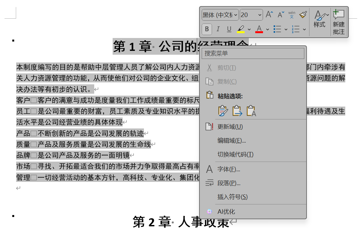This screenshot has height=235, width=364.
Task: Open highlight color dropdown arrow
Action: pyautogui.click(x=249, y=29)
